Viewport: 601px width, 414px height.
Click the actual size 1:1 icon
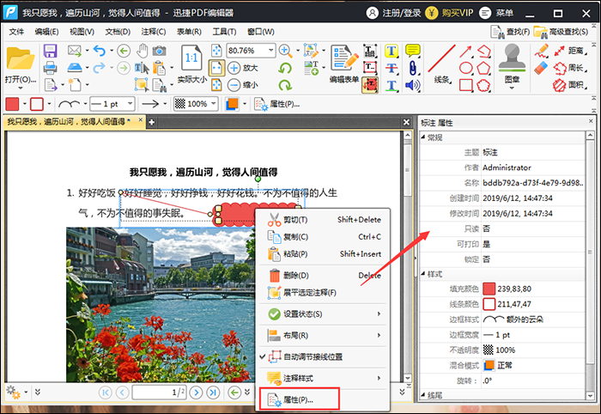click(x=191, y=58)
